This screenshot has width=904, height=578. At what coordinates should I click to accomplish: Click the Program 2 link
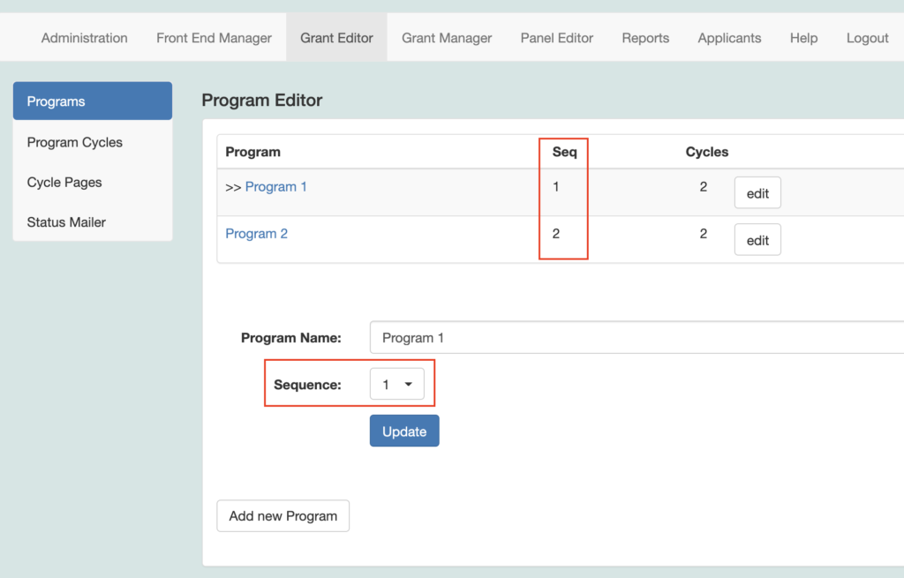pos(256,234)
